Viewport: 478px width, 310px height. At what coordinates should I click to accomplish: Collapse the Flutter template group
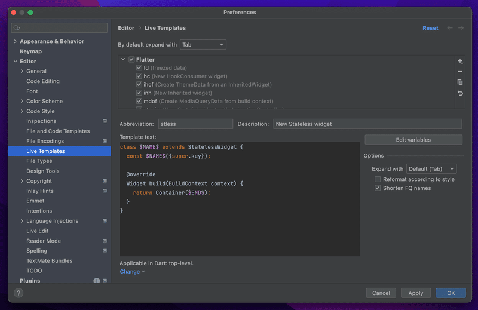point(123,59)
